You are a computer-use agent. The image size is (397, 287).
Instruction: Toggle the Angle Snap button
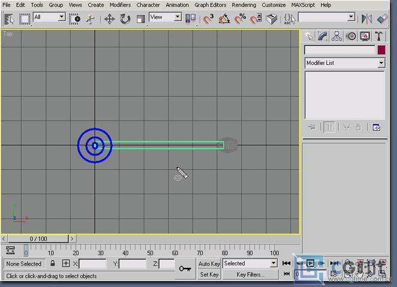click(x=224, y=19)
